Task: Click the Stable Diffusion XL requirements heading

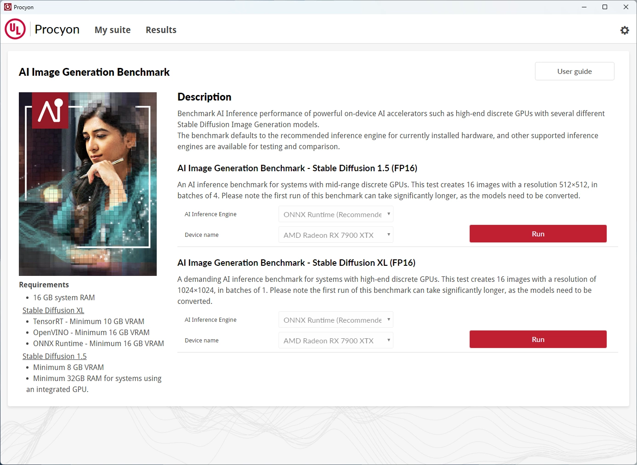Action: 53,310
